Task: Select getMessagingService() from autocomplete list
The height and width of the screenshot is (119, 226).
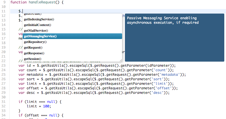Action: point(72,36)
